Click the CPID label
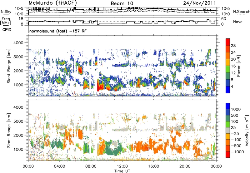The height and width of the screenshot is (173, 250). click(x=7, y=30)
